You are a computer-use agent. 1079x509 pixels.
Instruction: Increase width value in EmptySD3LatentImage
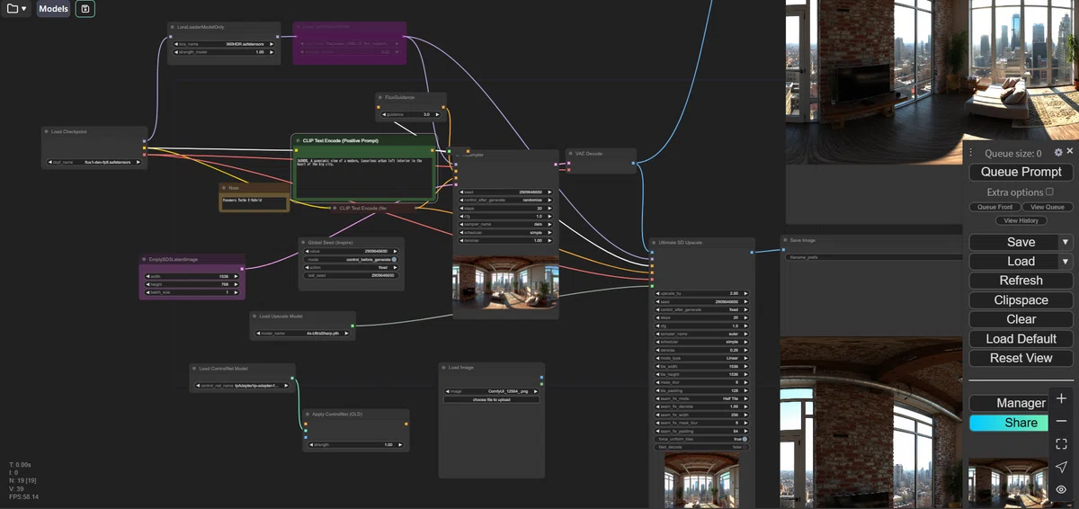coord(237,276)
